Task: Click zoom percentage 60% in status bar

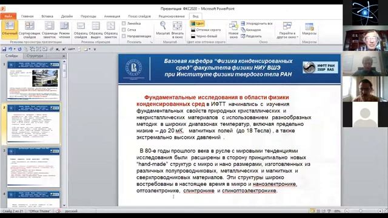Action: [337, 211]
